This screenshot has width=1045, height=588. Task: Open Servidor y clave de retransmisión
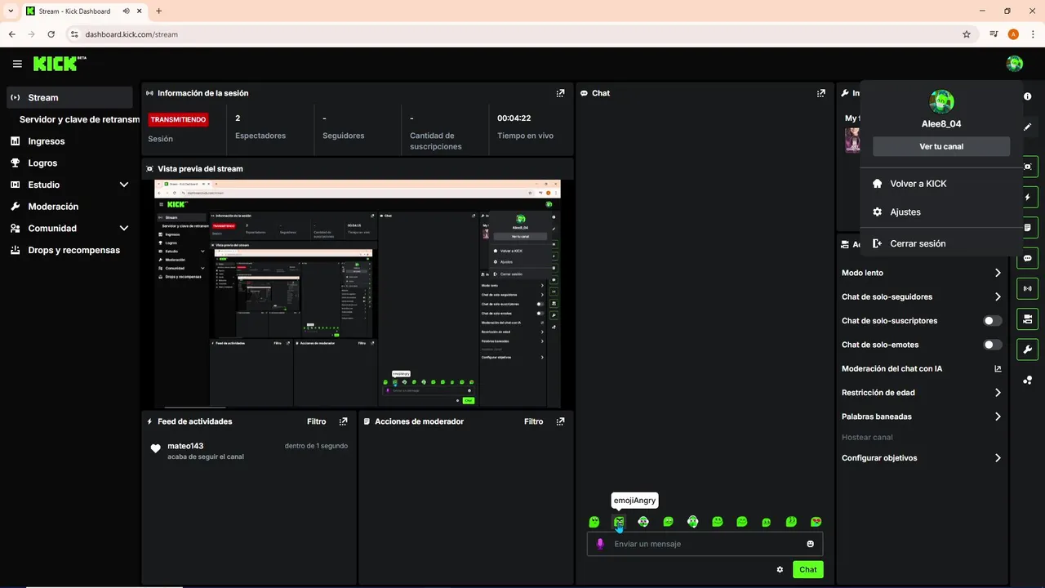tap(79, 119)
